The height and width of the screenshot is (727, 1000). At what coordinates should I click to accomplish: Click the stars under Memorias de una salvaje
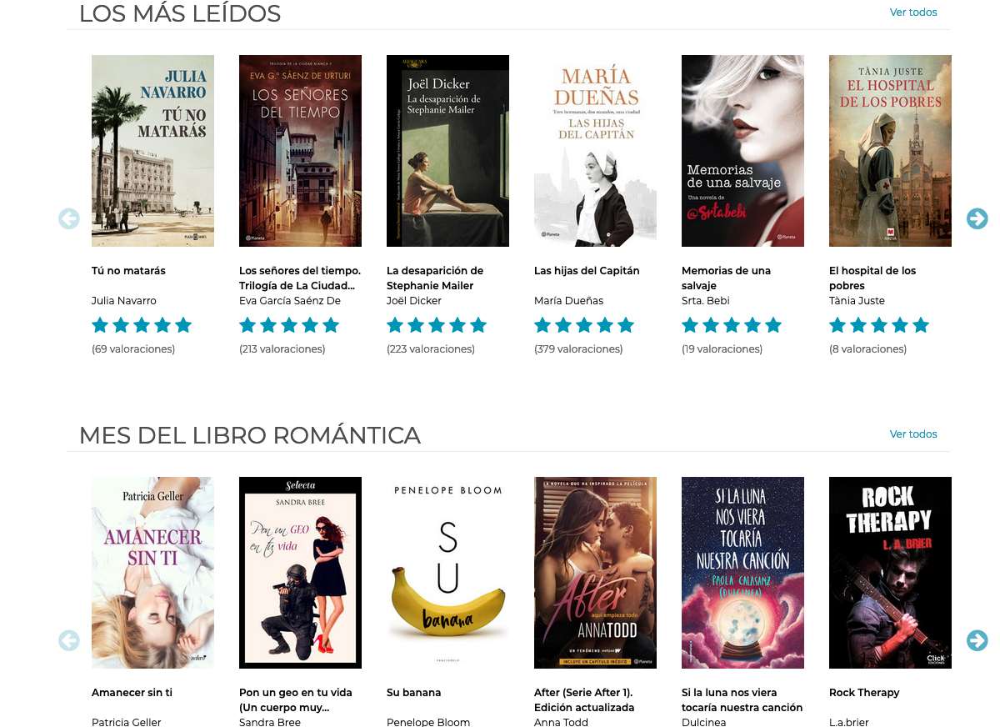732,325
